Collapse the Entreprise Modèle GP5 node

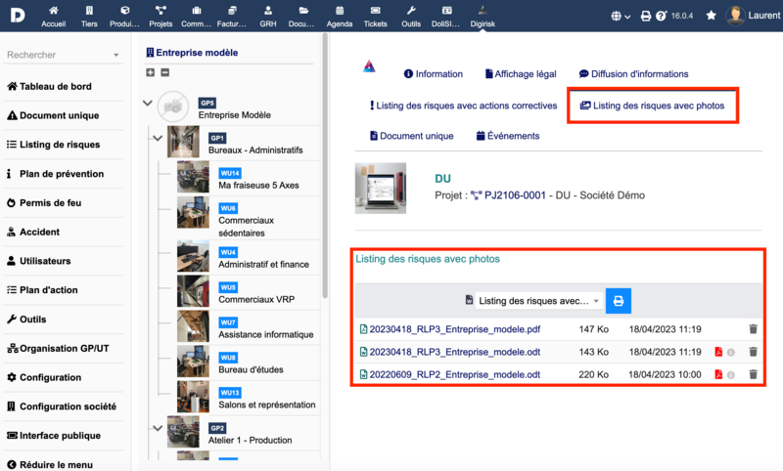[x=148, y=104]
